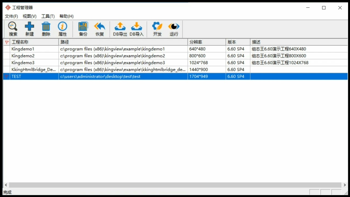Click the DB导入 import icon
The height and width of the screenshot is (197, 350).
pyautogui.click(x=136, y=29)
